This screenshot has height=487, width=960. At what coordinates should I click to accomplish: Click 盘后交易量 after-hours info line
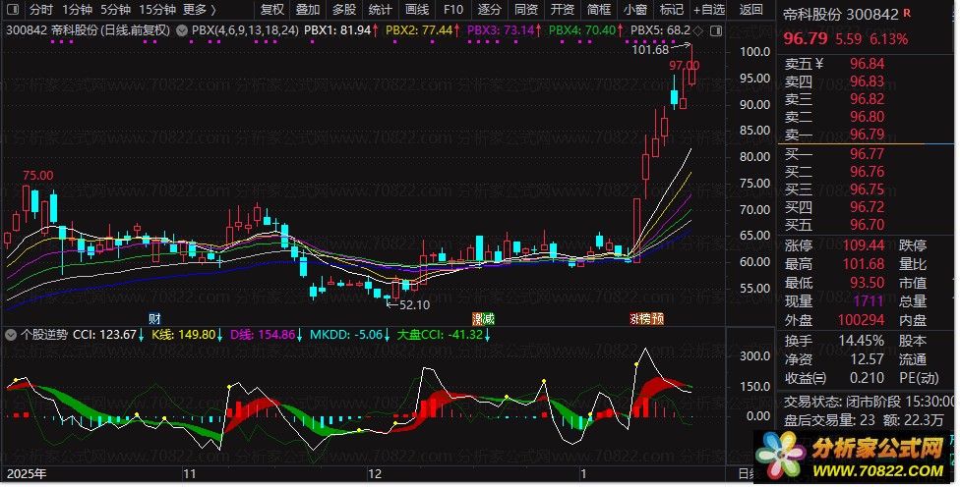point(864,420)
